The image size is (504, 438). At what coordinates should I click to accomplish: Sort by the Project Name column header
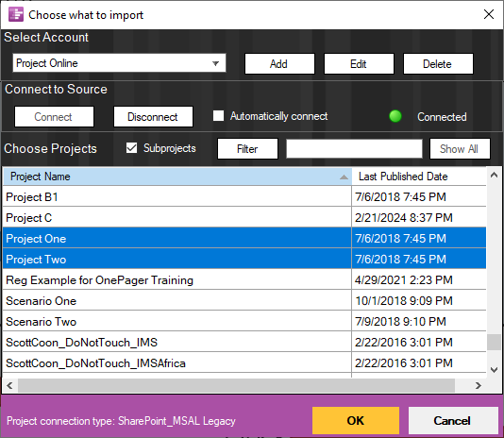tap(177, 177)
